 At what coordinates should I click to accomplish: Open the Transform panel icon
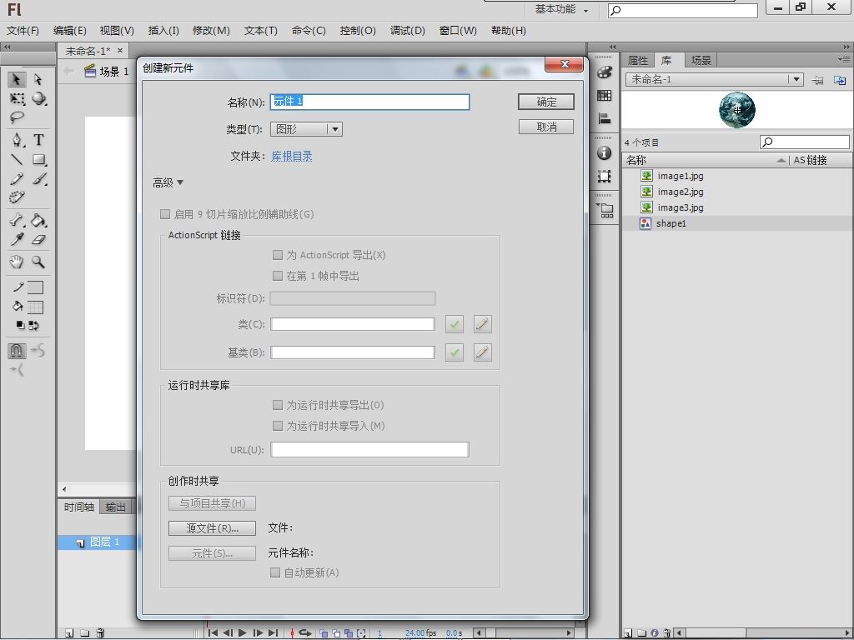[605, 176]
